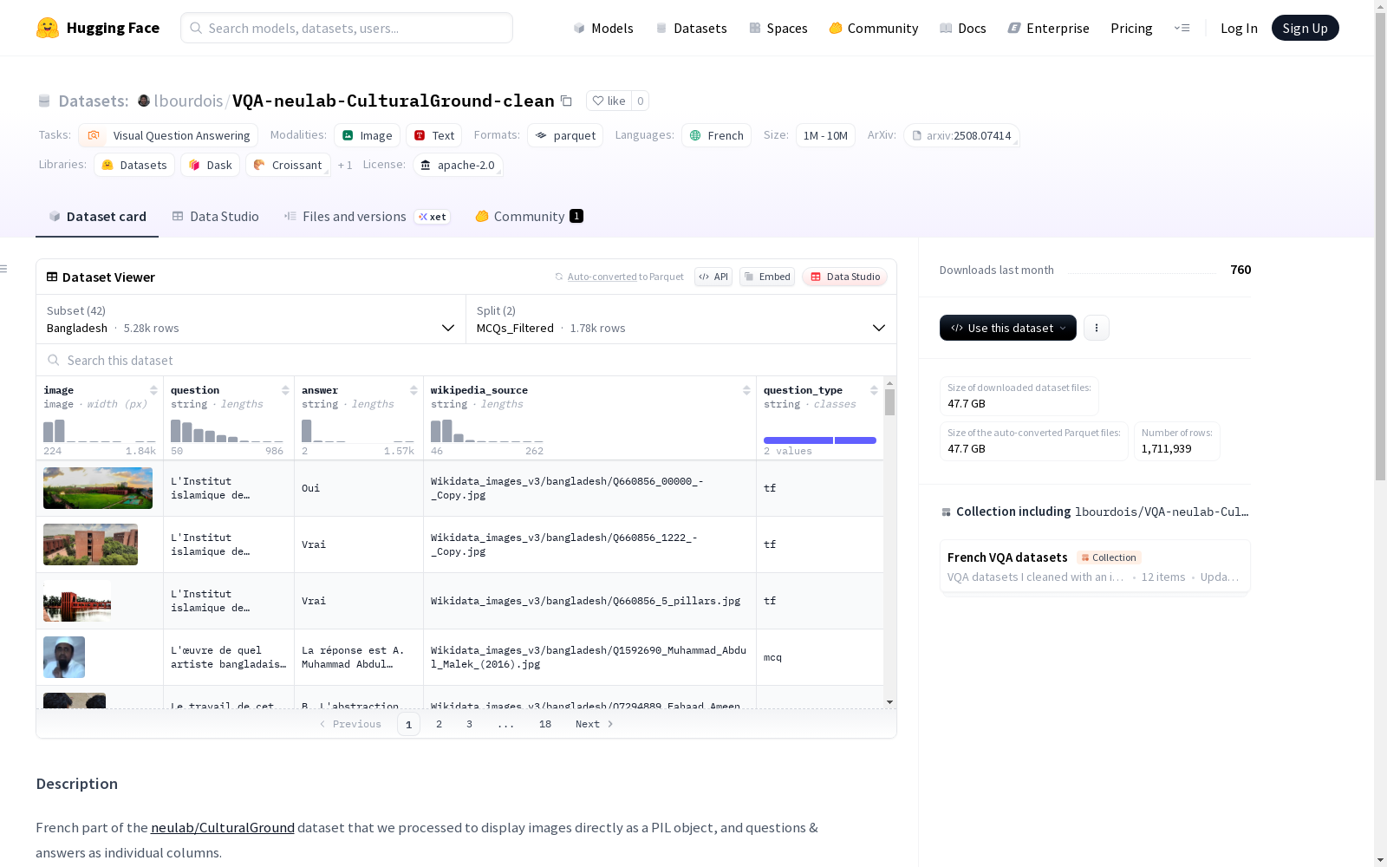Click the Search this dataset field
The width and height of the screenshot is (1387, 867).
466,360
